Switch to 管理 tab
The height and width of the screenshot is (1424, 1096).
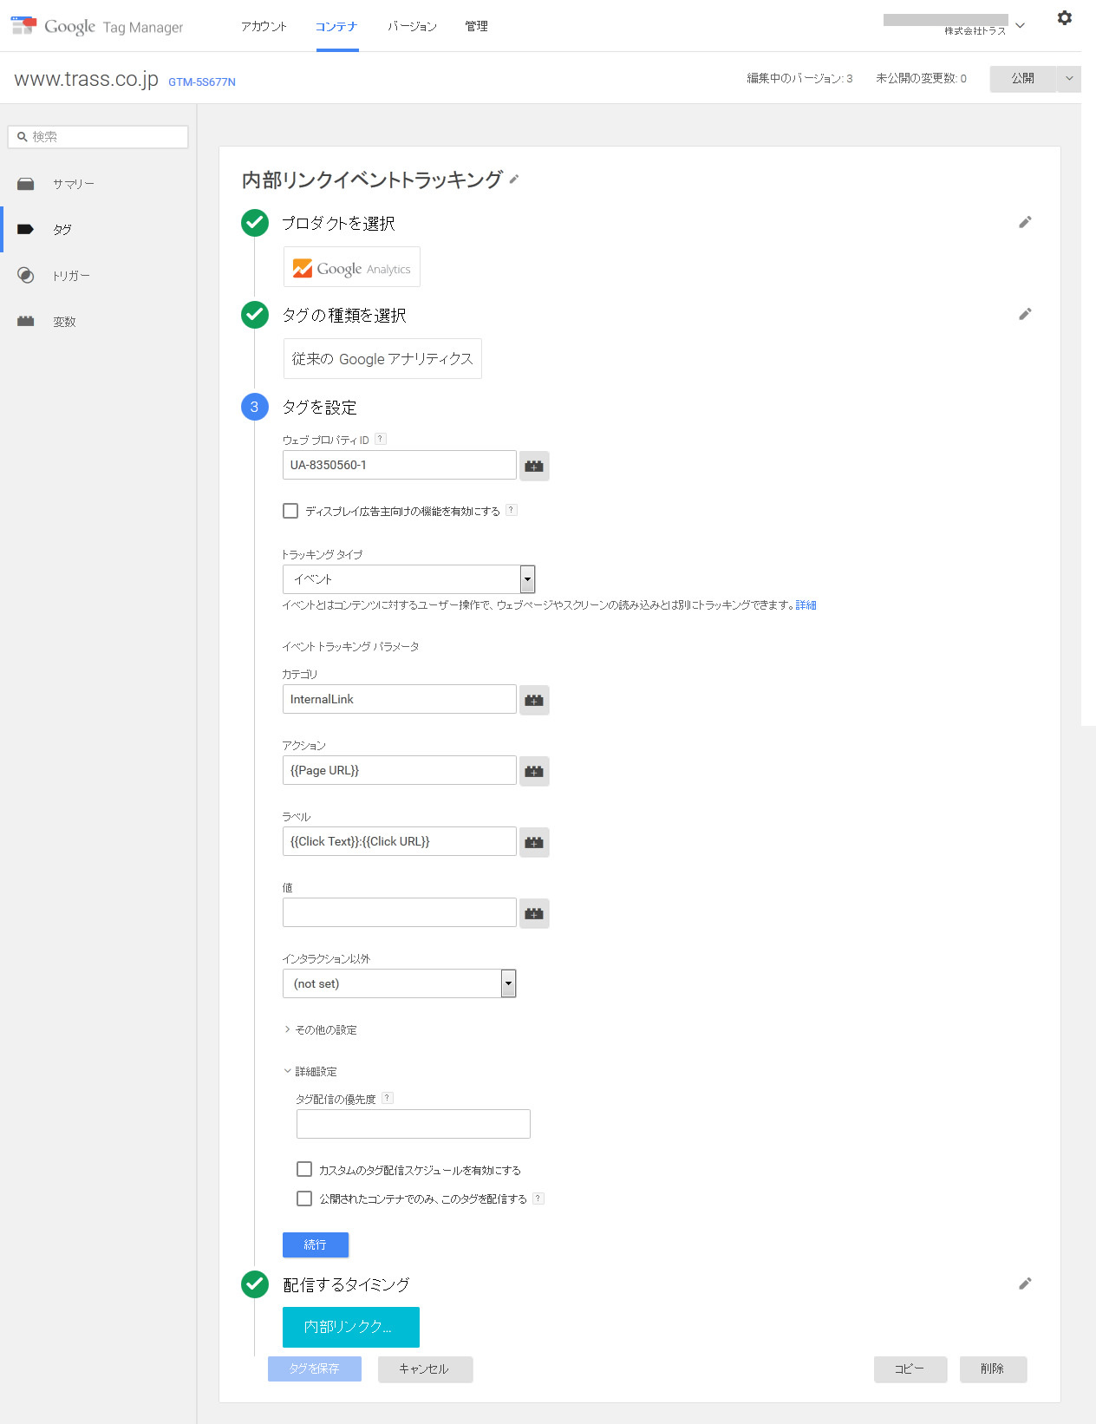point(477,27)
